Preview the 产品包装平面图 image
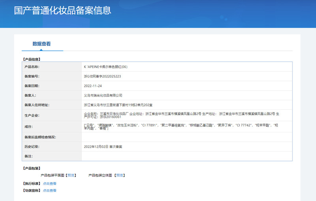316x201 pixels. pyautogui.click(x=70, y=175)
